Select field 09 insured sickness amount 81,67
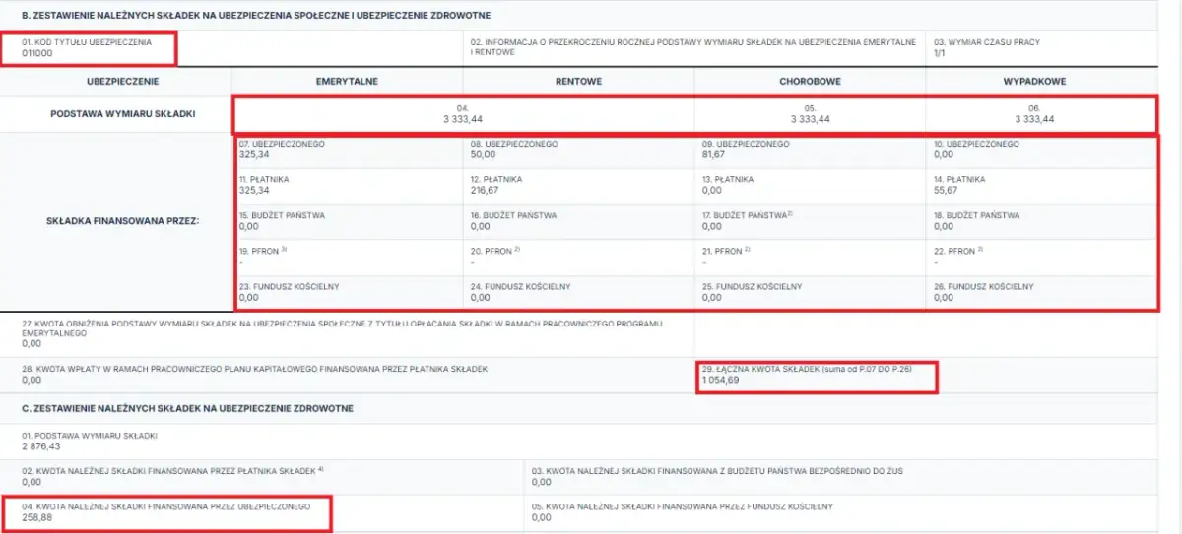Image resolution: width=1182 pixels, height=534 pixels. (714, 154)
